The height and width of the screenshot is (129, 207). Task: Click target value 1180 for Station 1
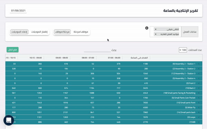146,64
